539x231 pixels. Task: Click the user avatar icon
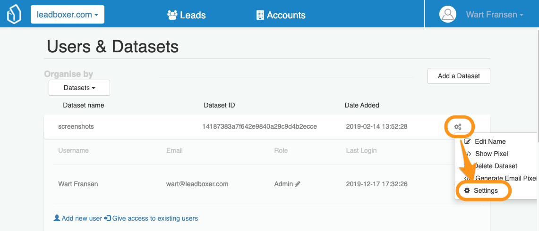pyautogui.click(x=447, y=15)
